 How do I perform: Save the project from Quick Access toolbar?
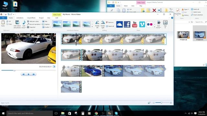[x=5, y=14]
